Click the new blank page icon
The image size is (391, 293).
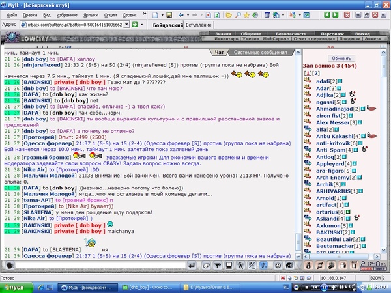click(x=155, y=15)
